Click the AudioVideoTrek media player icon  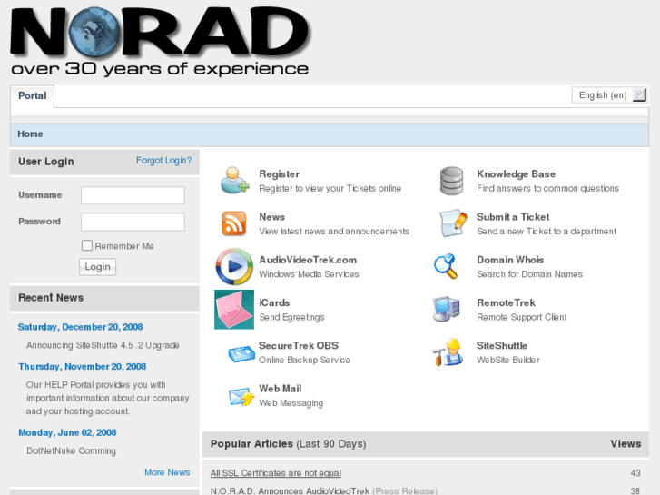click(x=234, y=267)
